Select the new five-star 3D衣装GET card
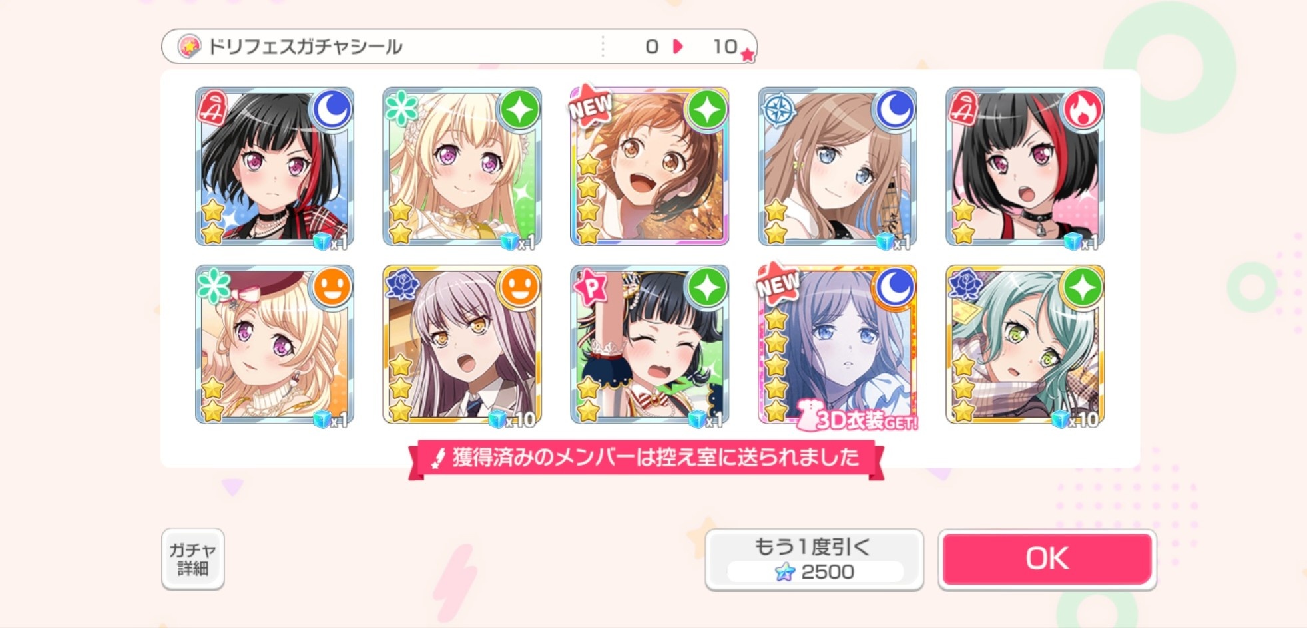Viewport: 1307px width, 628px height. click(838, 345)
